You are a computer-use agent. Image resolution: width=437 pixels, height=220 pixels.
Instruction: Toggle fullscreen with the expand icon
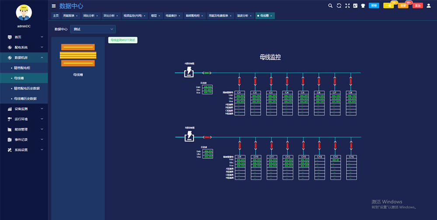[347, 6]
